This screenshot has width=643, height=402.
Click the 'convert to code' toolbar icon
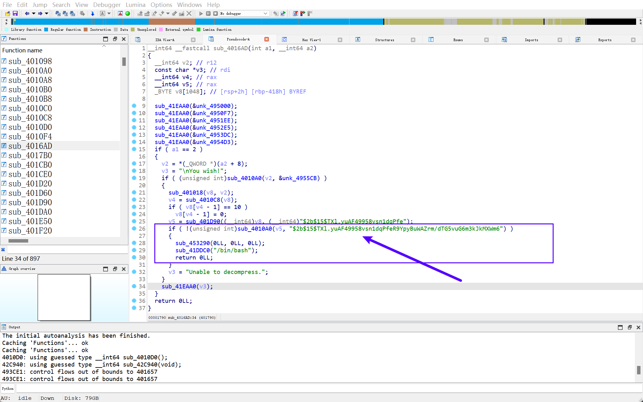point(140,13)
